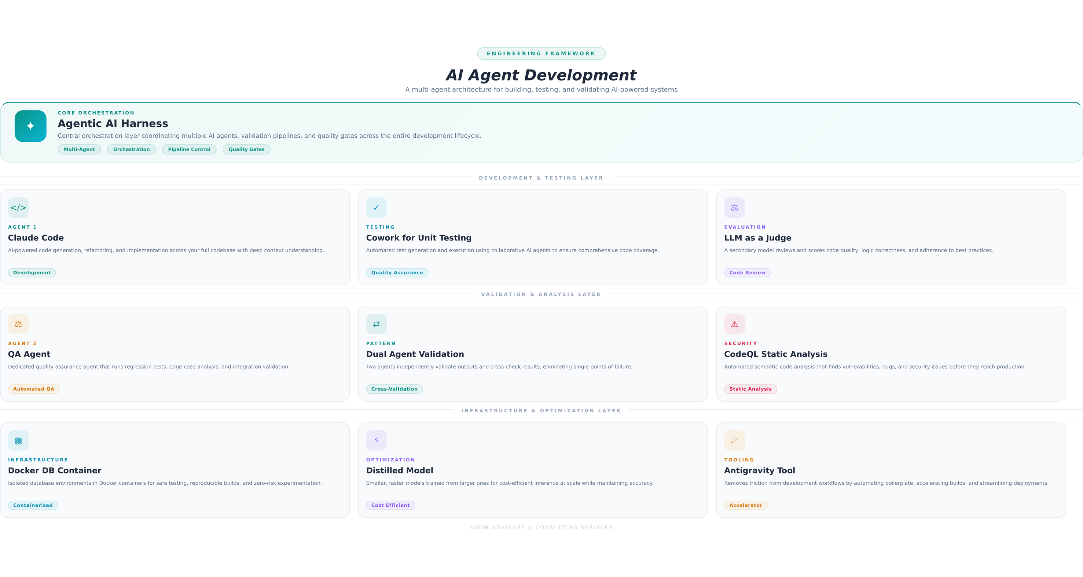Click the lightning bolt icon on Distilled Model

click(376, 440)
